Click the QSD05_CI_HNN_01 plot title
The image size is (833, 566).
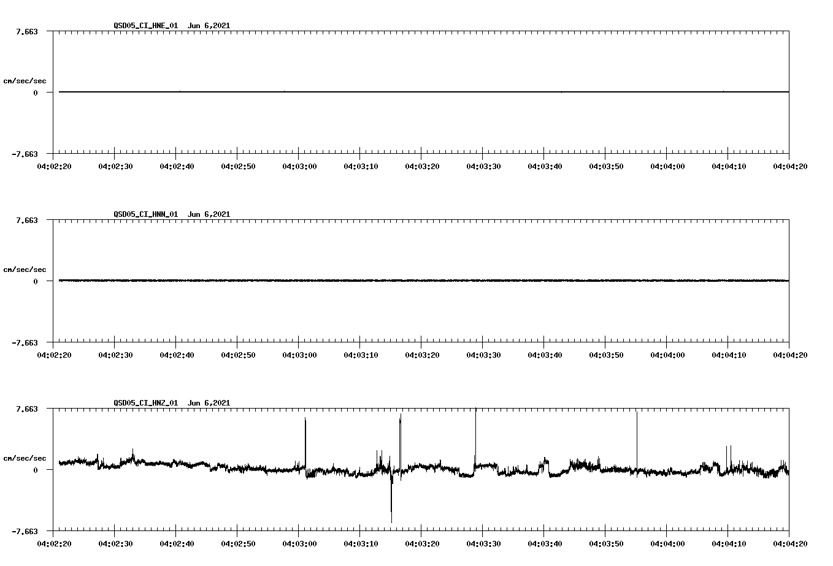pyautogui.click(x=172, y=214)
